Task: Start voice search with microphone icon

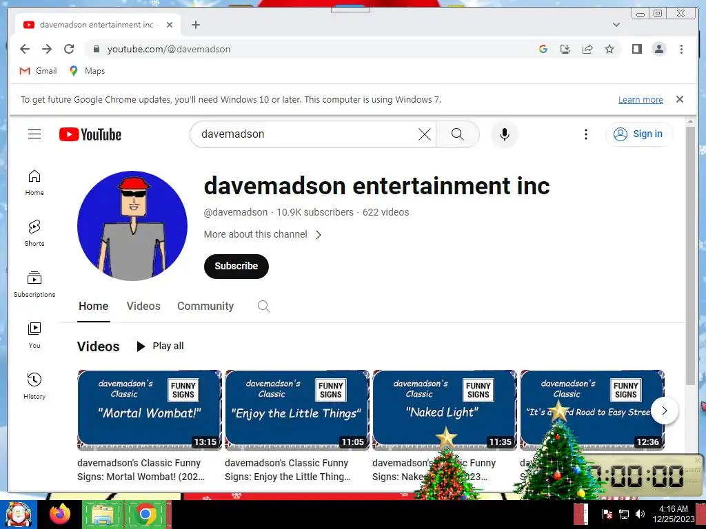Action: click(504, 134)
